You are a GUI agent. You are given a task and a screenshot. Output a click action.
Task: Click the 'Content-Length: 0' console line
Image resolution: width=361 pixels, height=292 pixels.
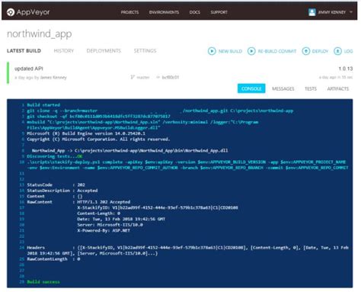click(x=99, y=213)
